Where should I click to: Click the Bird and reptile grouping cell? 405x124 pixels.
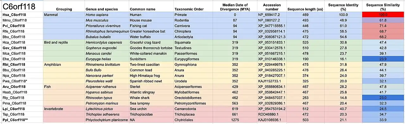(x=64, y=42)
